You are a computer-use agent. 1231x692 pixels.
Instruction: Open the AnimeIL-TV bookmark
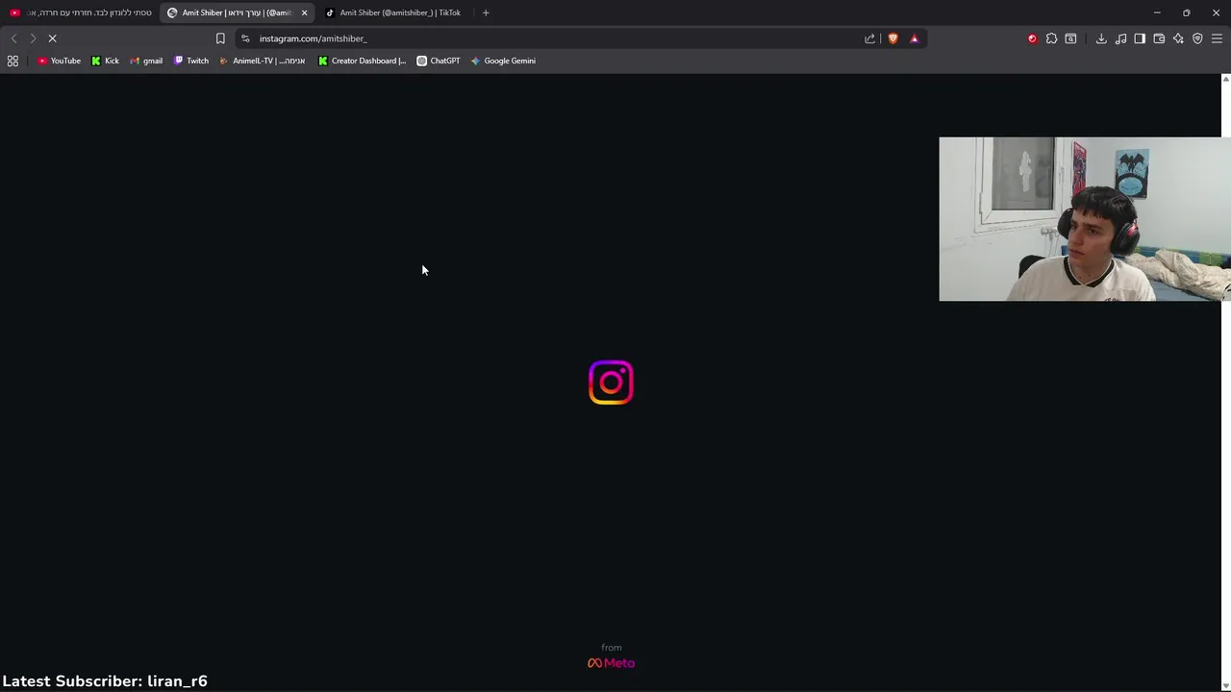263,61
